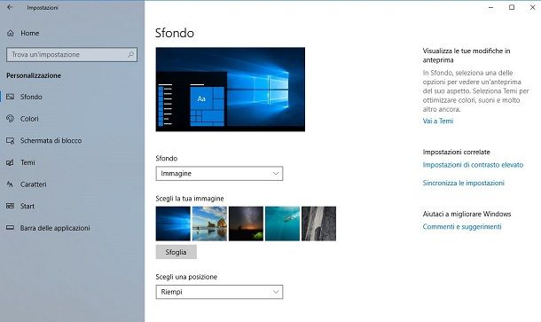Image resolution: width=541 pixels, height=322 pixels.
Task: Click the search magnifier icon
Action: [130, 54]
